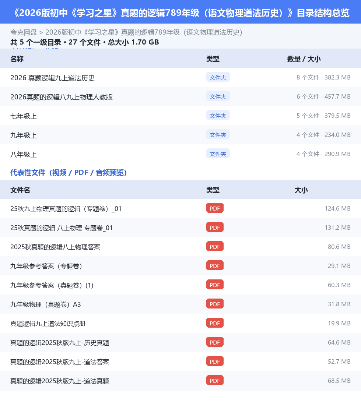Click size value 4 个文件 · 290.9 MB
The height and width of the screenshot is (402, 361).
(323, 154)
